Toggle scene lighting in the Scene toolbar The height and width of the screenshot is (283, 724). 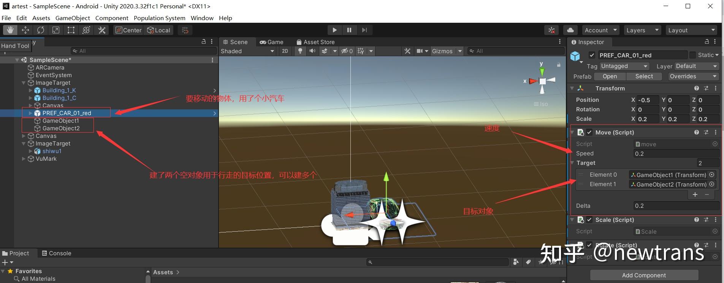(300, 51)
